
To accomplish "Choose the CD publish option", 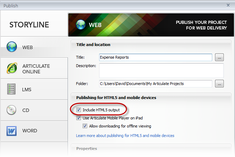I will (26, 110).
